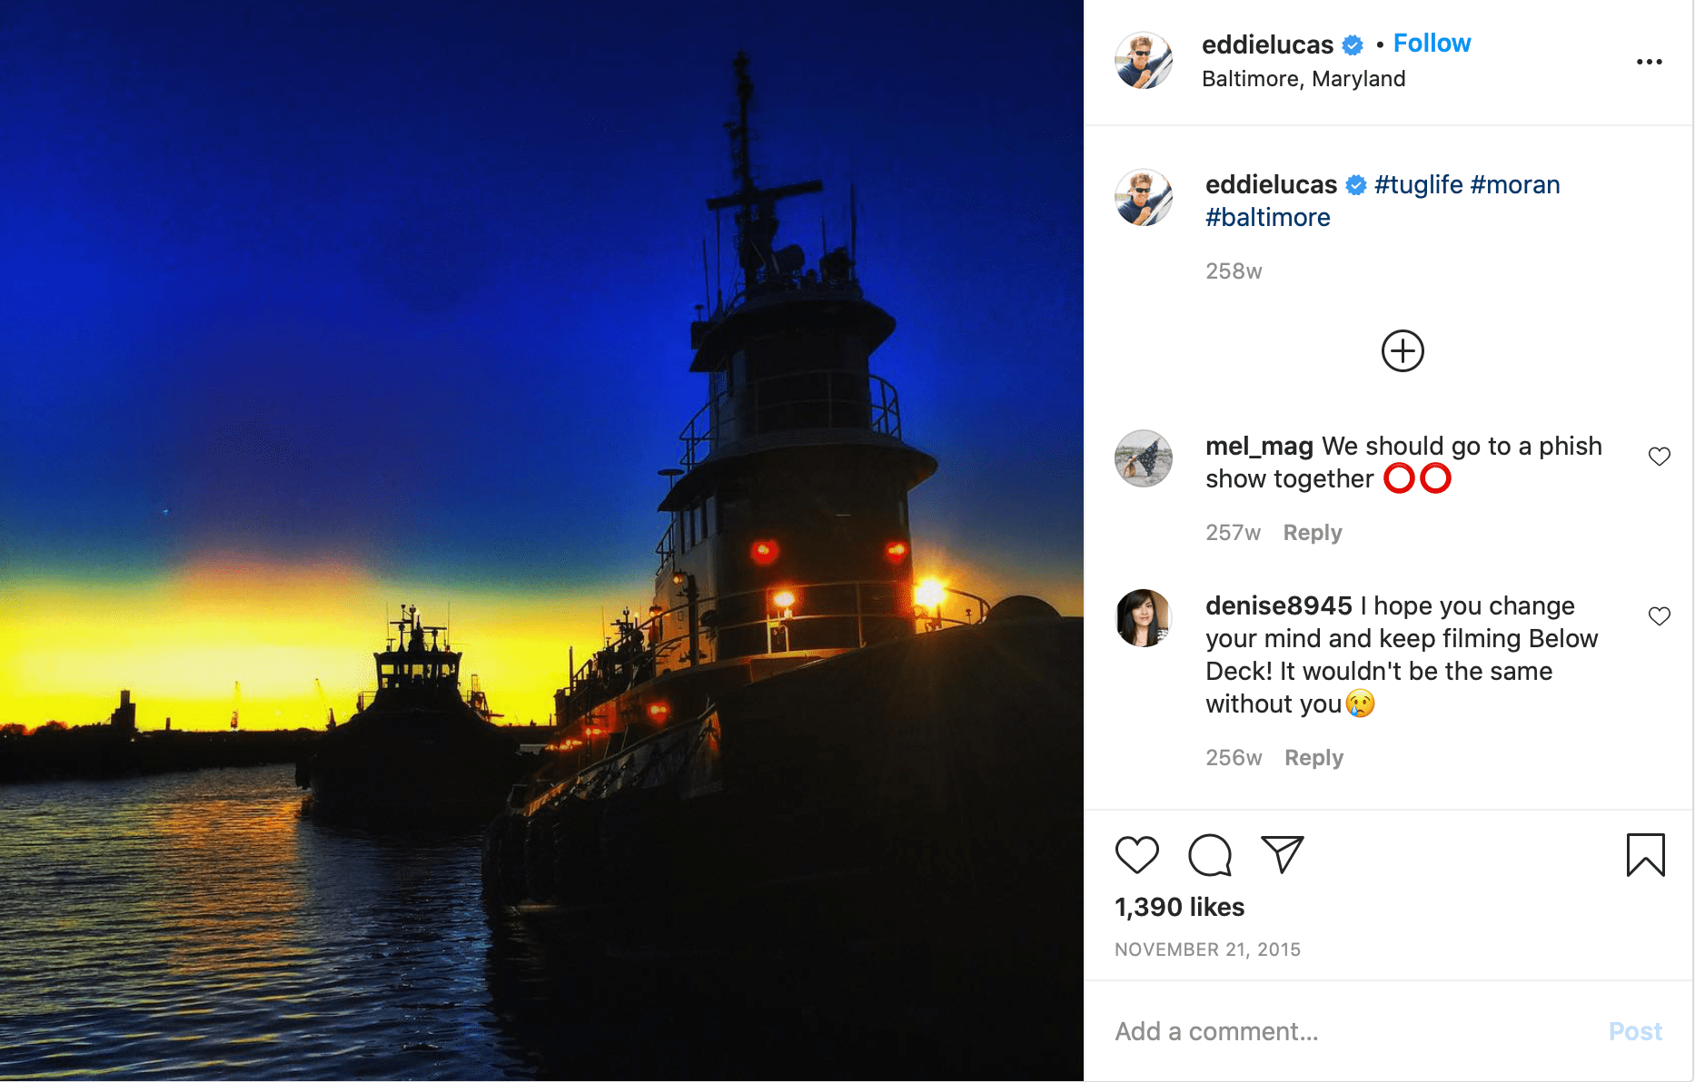Image resolution: width=1695 pixels, height=1082 pixels.
Task: Expand replies under denise8945's comment
Action: [x=1313, y=757]
